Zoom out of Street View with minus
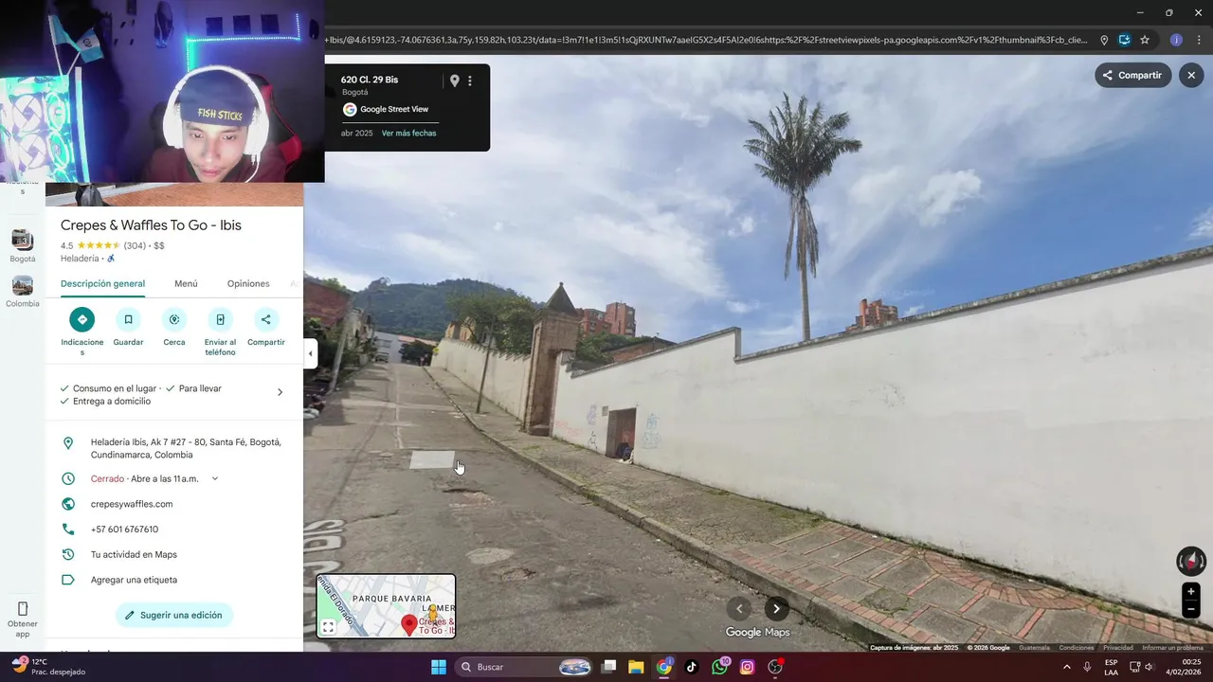This screenshot has height=682, width=1213. point(1191,610)
